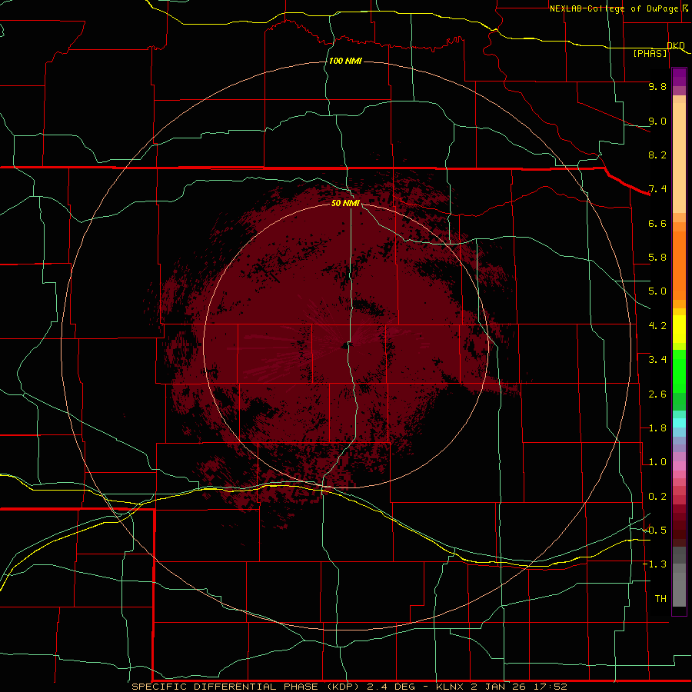The height and width of the screenshot is (692, 692).
Task: Click the 9.0 value on color scale
Action: pos(657,121)
